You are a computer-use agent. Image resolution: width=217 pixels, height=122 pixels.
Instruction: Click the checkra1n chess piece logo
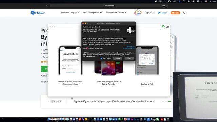click(x=131, y=29)
